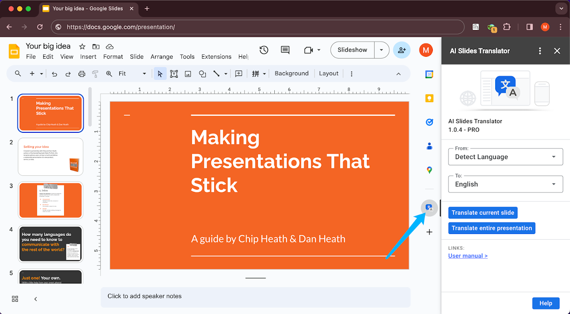This screenshot has width=570, height=314.
Task: Open Google Calendar in side panel
Action: click(x=429, y=75)
